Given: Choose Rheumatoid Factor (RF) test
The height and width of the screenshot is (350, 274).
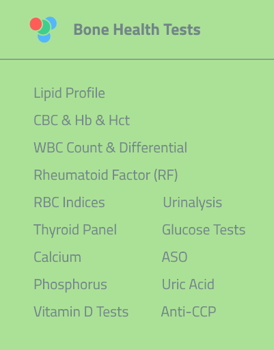Looking at the screenshot, I should pos(106,175).
